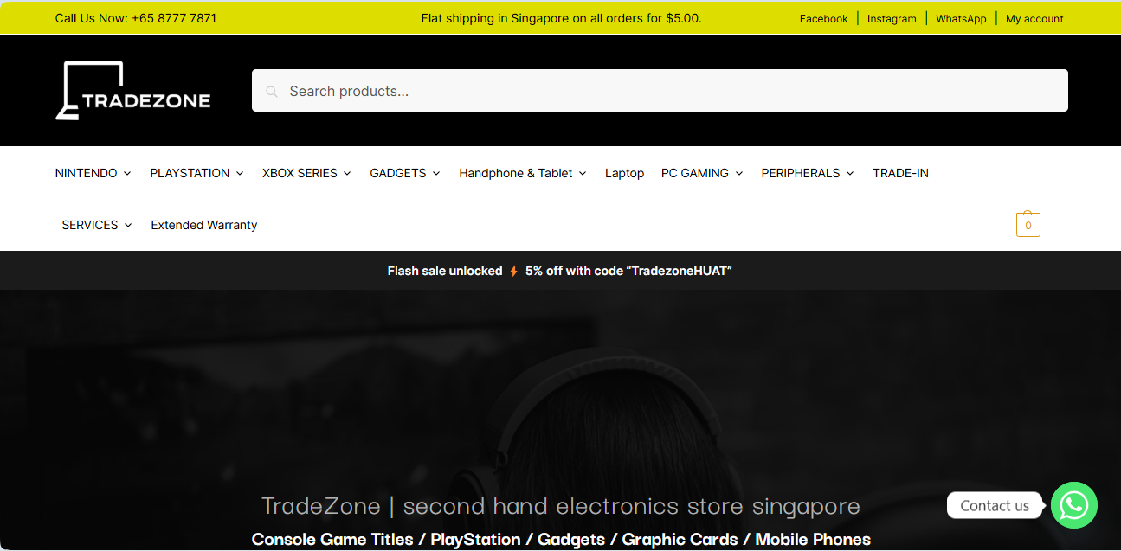Click the Search products field
The width and height of the screenshot is (1121, 551).
660,91
